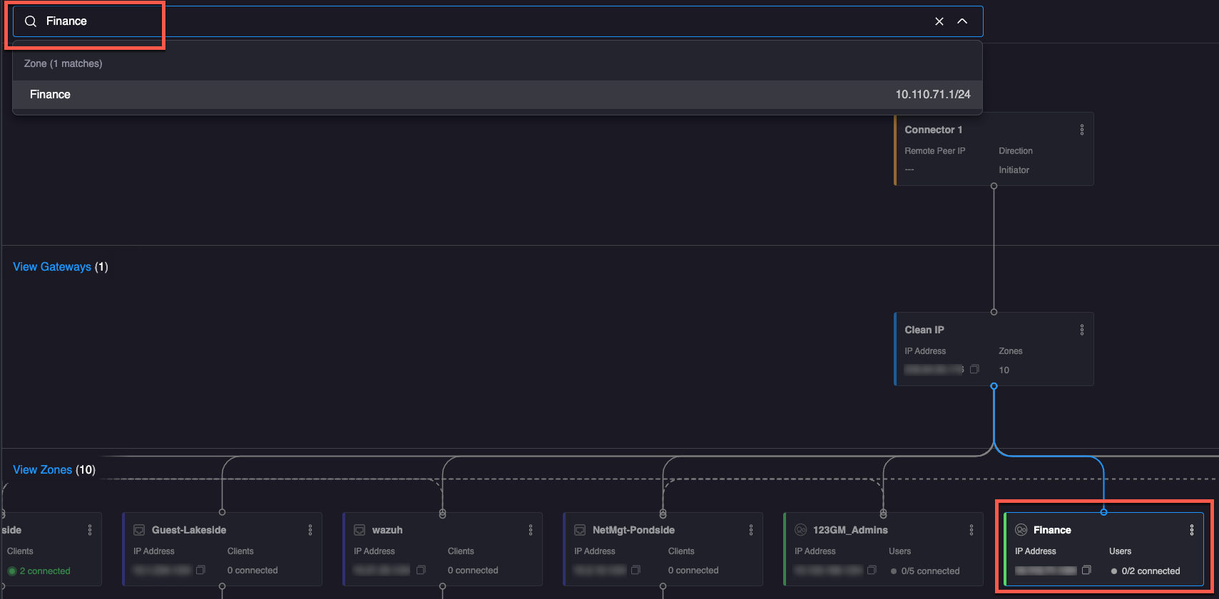The width and height of the screenshot is (1219, 599).
Task: Click the search magnifier icon
Action: [31, 21]
